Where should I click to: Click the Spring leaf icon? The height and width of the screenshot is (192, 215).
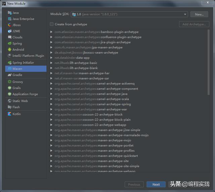pyautogui.click(x=10, y=43)
